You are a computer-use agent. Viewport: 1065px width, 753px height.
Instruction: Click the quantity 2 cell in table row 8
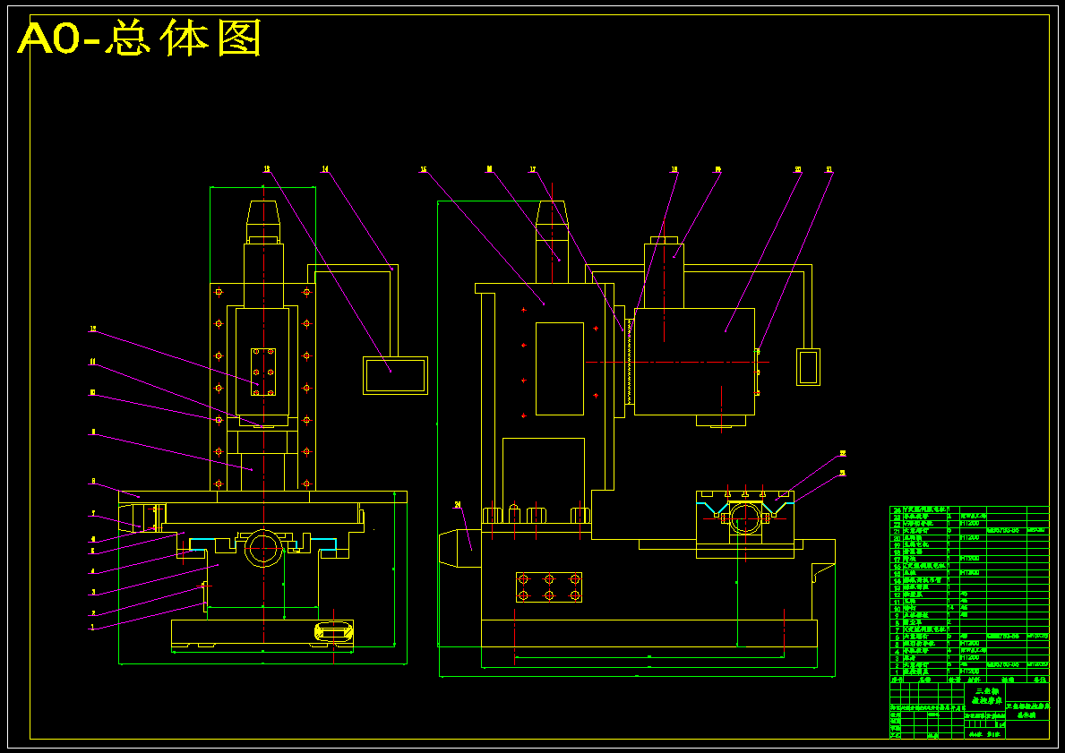[953, 622]
